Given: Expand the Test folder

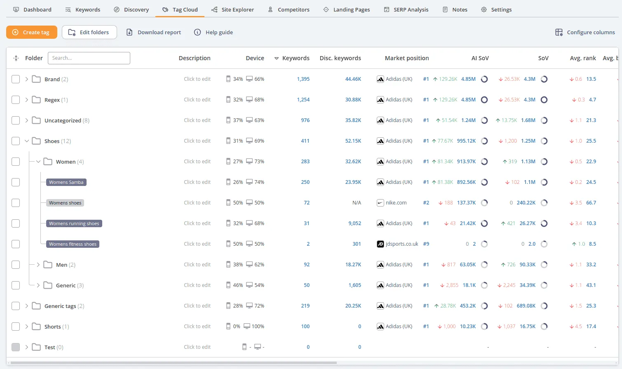Looking at the screenshot, I should 27,347.
